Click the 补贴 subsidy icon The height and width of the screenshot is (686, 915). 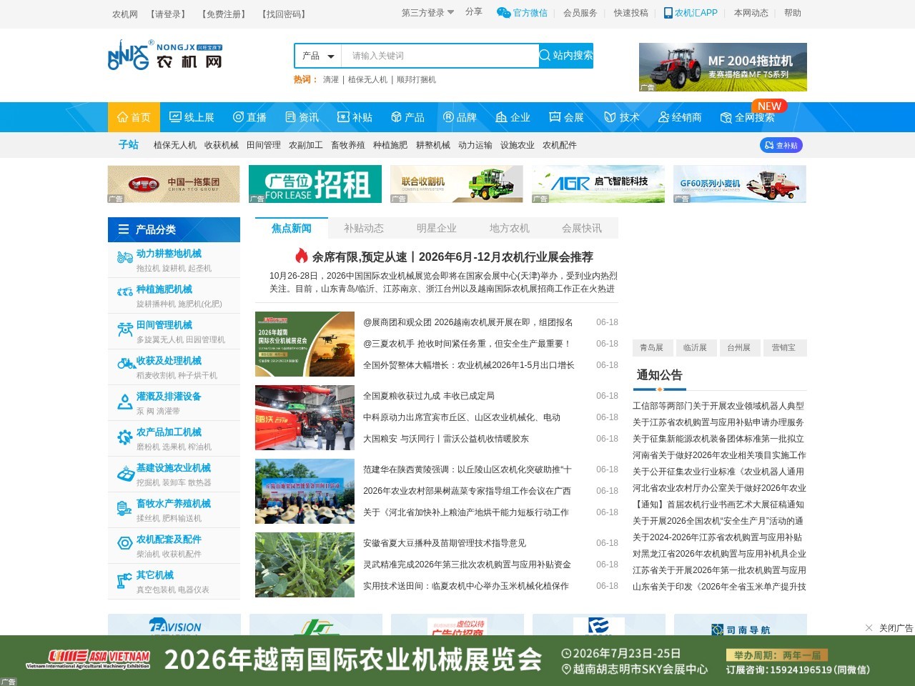[343, 117]
